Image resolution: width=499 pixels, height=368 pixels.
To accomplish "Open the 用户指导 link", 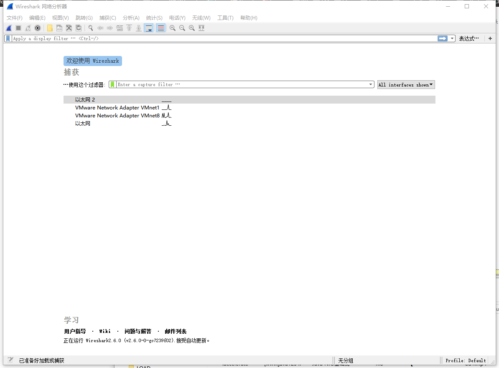I will 75,331.
